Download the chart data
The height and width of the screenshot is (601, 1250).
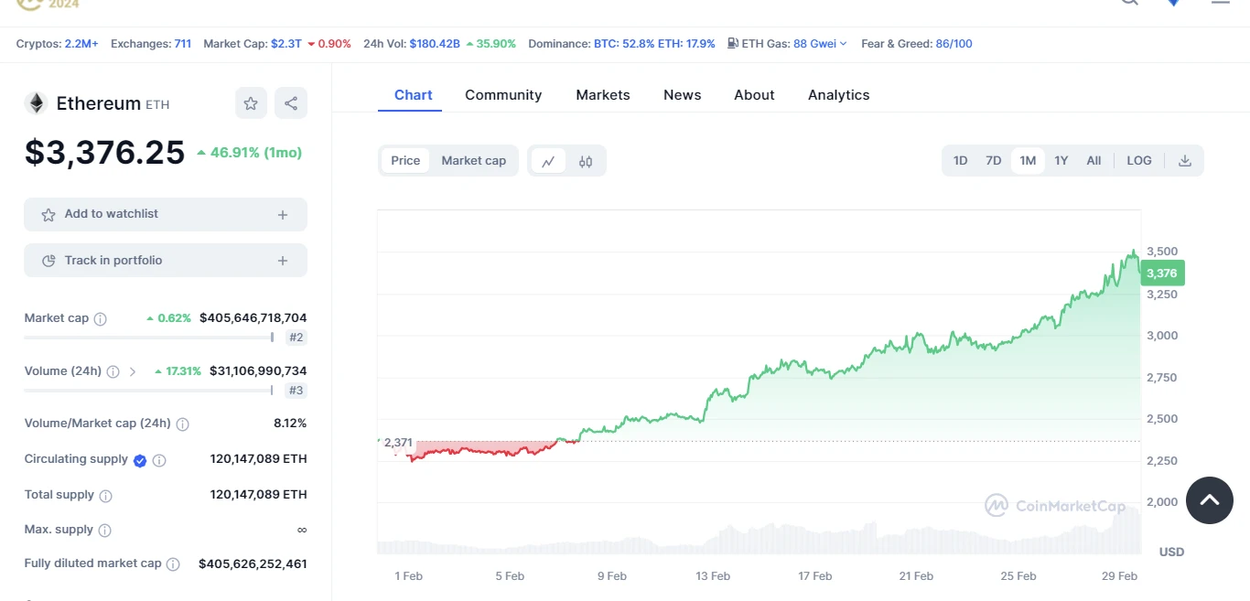(x=1185, y=161)
